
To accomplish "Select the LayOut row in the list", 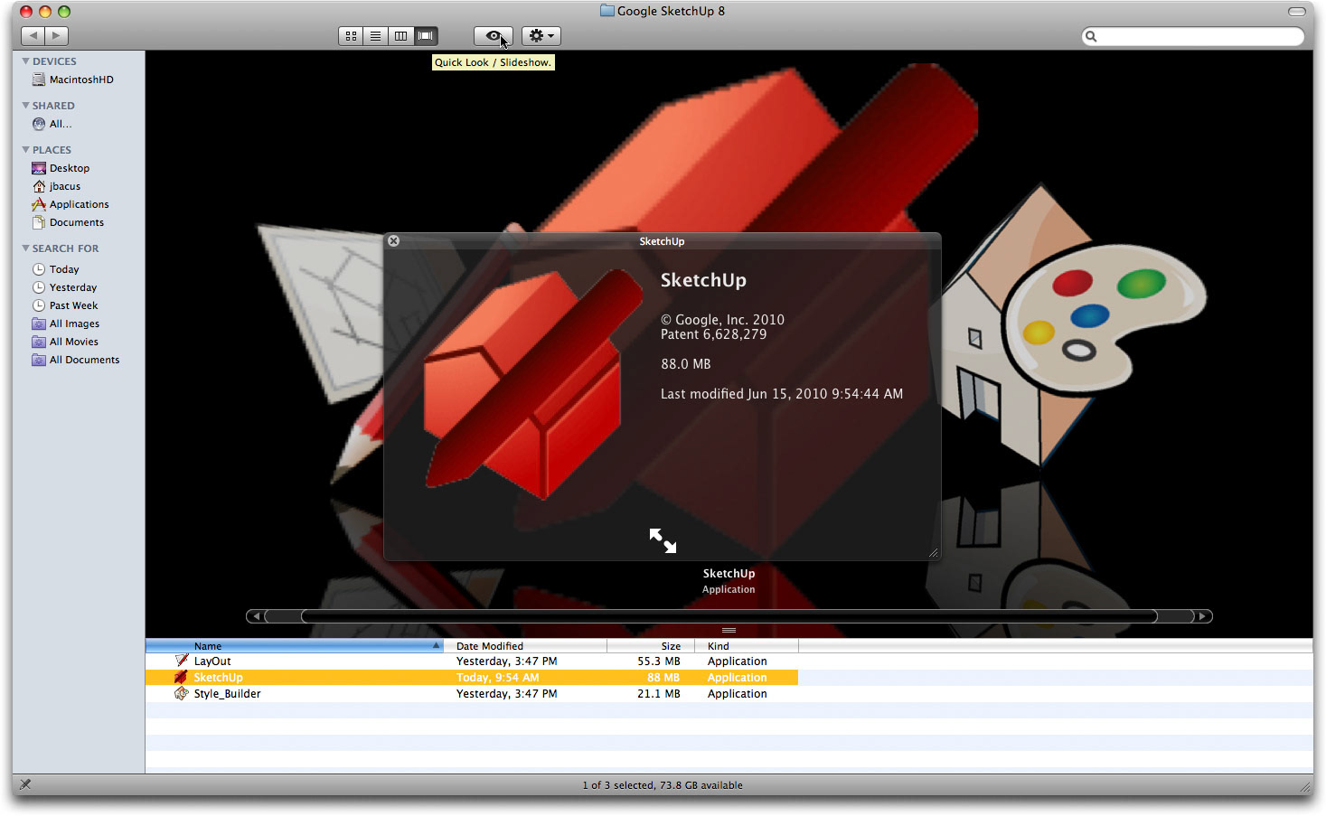I will (472, 661).
